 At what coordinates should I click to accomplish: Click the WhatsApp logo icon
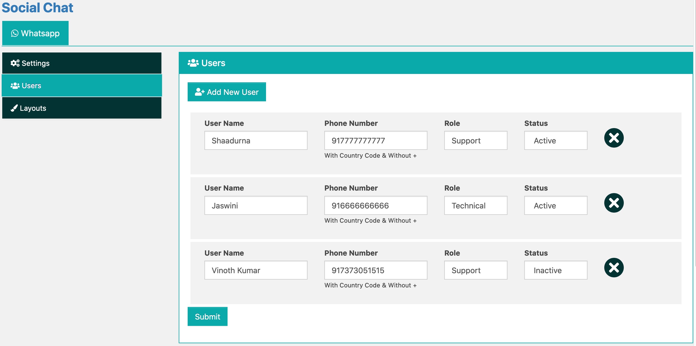pos(14,33)
